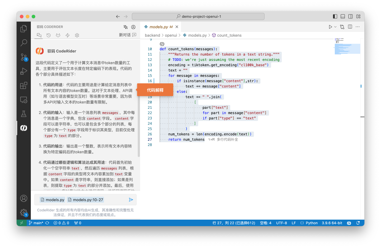Toggle the primary side bar layout icon
381x248 pixels.
click(335, 17)
